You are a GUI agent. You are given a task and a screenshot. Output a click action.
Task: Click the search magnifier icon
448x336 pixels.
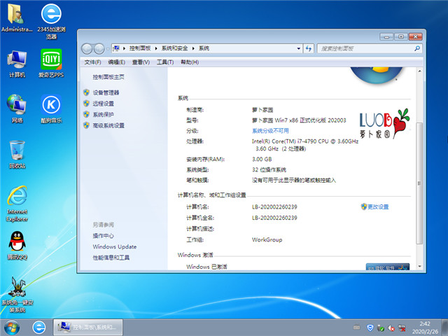pyautogui.click(x=417, y=48)
